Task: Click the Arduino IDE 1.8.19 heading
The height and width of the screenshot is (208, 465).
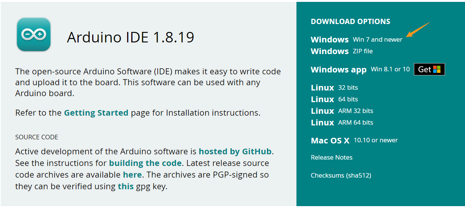Action: tap(131, 37)
